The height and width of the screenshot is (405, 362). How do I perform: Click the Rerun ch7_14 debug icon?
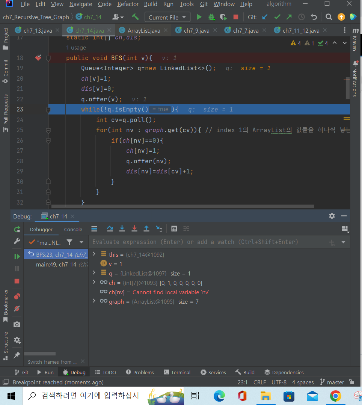coord(17,229)
